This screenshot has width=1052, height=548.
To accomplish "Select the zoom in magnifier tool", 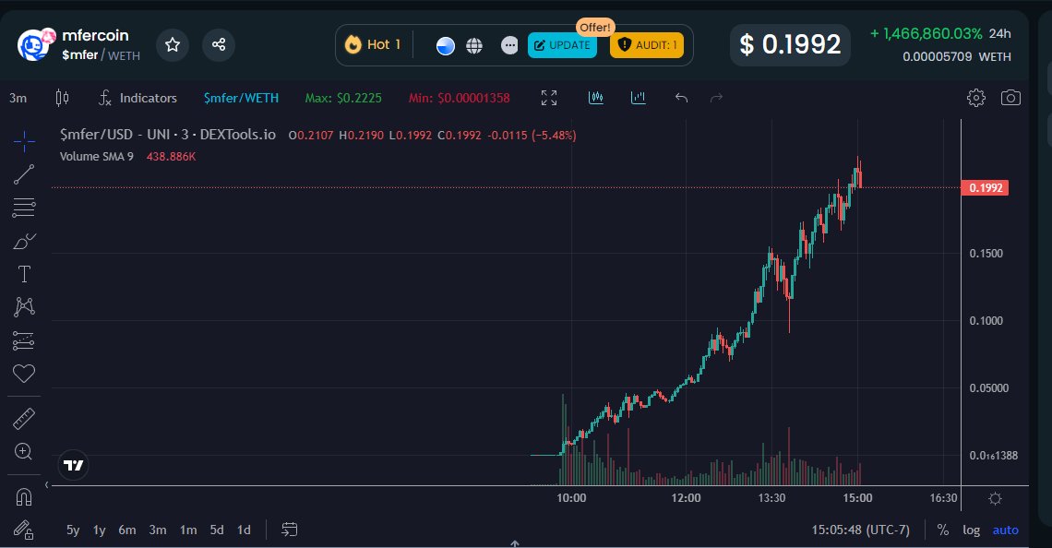I will (x=24, y=451).
